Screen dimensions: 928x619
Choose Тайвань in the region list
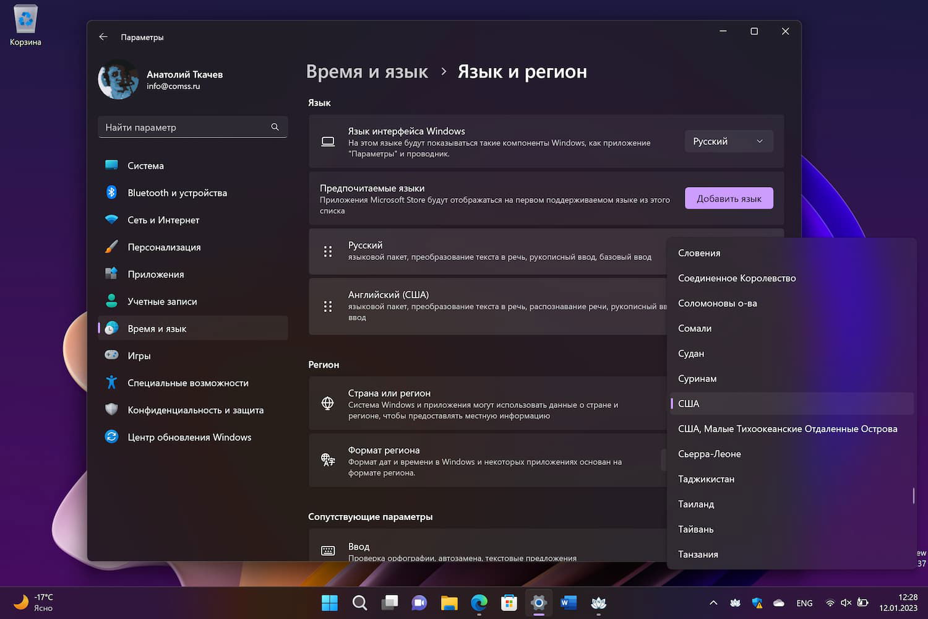point(792,529)
